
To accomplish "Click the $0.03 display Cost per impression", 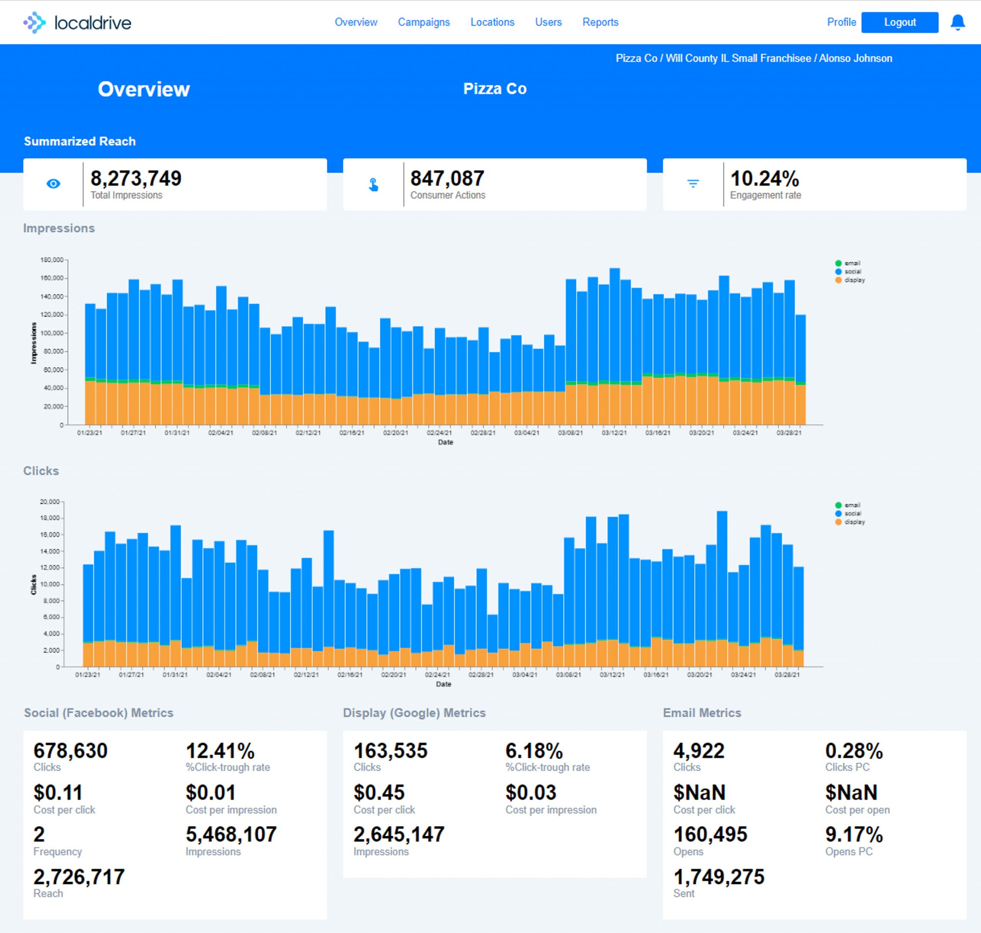I will [x=530, y=792].
